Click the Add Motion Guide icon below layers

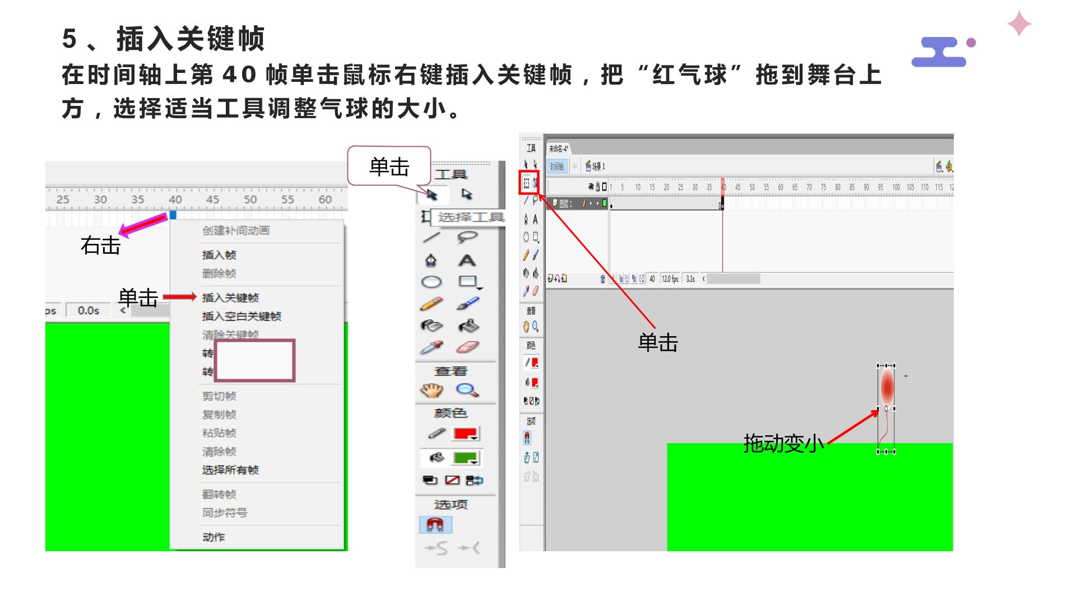[x=557, y=278]
